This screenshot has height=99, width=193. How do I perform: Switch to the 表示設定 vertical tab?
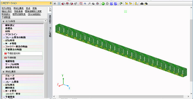point(50,19)
